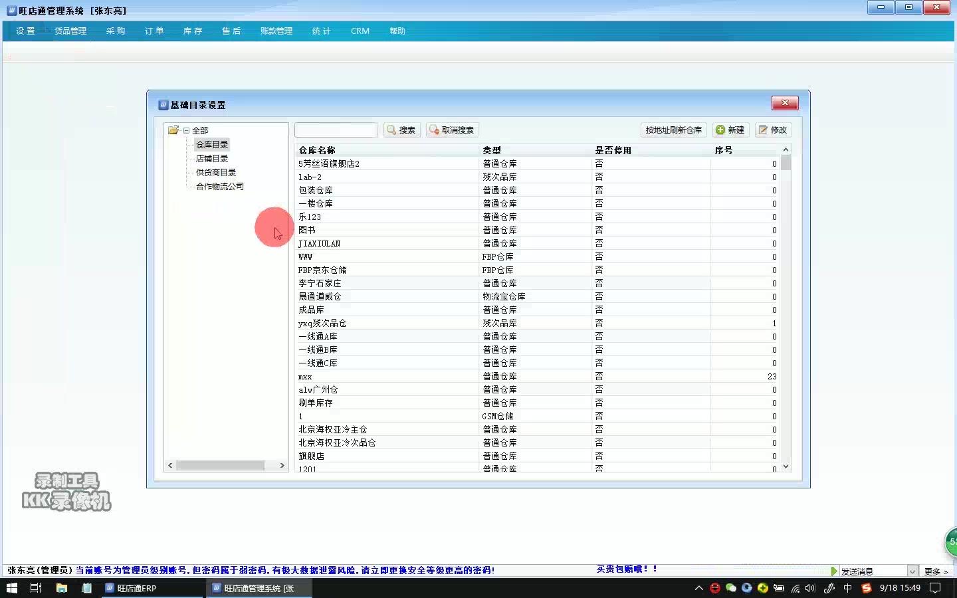Viewport: 957px width, 598px height.
Task: Select 供货商目录 in tree
Action: (216, 172)
